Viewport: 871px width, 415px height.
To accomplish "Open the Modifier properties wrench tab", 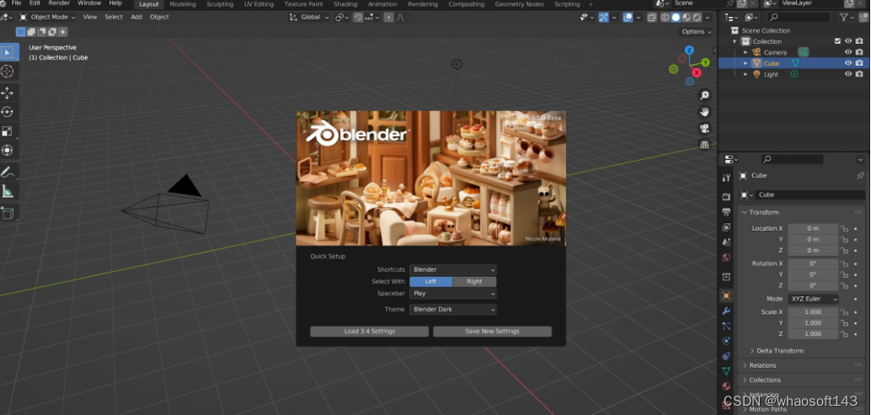I will 726,311.
